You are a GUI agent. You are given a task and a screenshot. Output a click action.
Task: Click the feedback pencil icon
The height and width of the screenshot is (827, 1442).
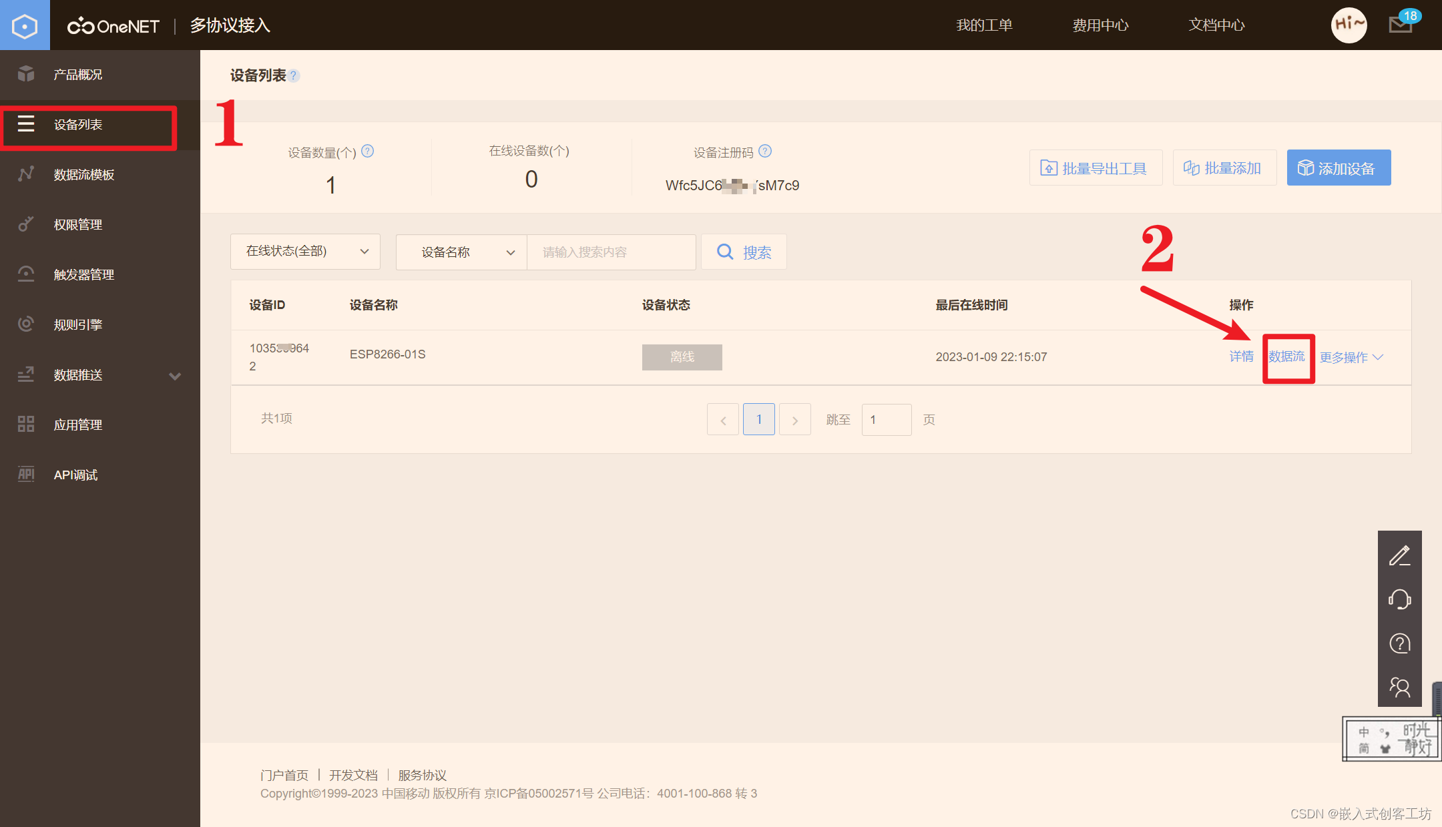coord(1400,555)
